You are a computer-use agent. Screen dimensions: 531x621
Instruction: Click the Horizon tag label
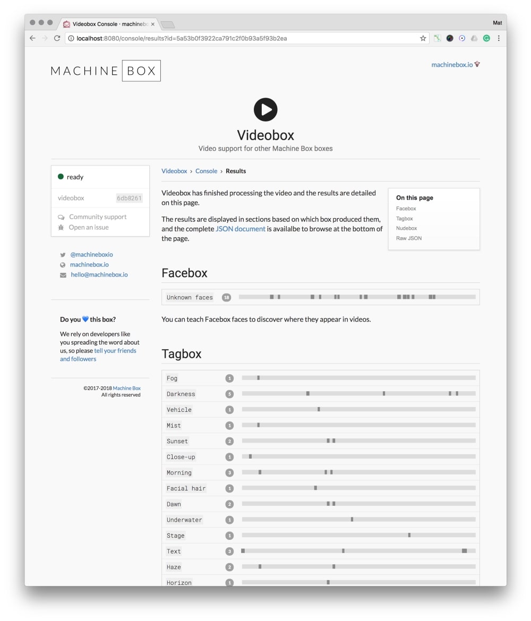[179, 583]
